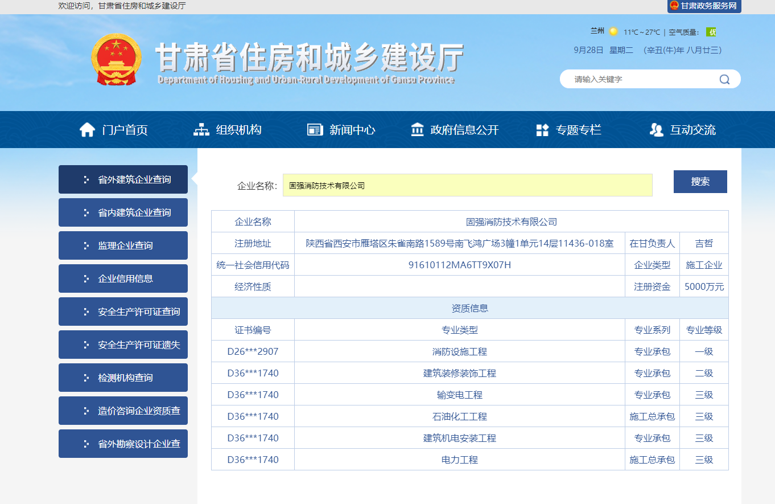Click the home icon beside 门户首页
This screenshot has width=775, height=504.
pos(87,129)
